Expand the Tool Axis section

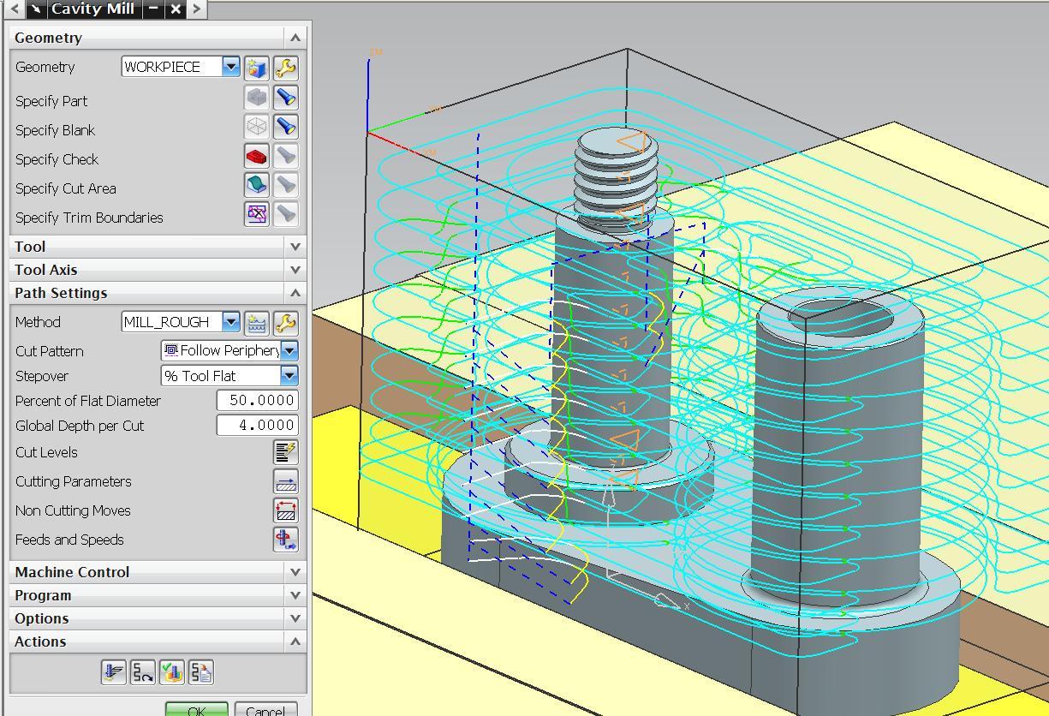[295, 270]
